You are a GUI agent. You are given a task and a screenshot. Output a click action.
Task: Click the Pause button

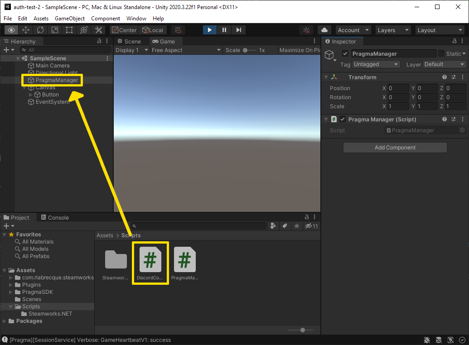[224, 30]
